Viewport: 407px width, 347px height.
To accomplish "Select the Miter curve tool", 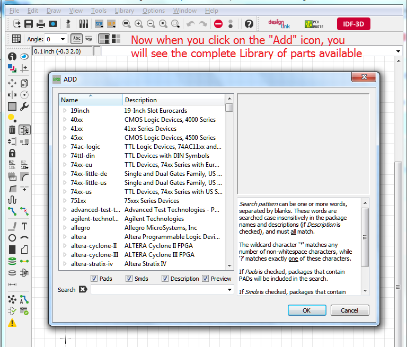I will pyautogui.click(x=24, y=177).
